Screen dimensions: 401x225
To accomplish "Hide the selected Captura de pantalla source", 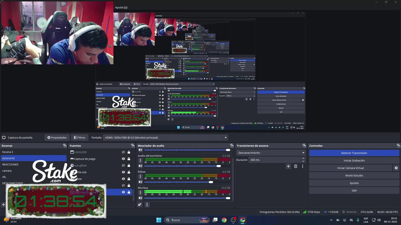I will pyautogui.click(x=123, y=192).
